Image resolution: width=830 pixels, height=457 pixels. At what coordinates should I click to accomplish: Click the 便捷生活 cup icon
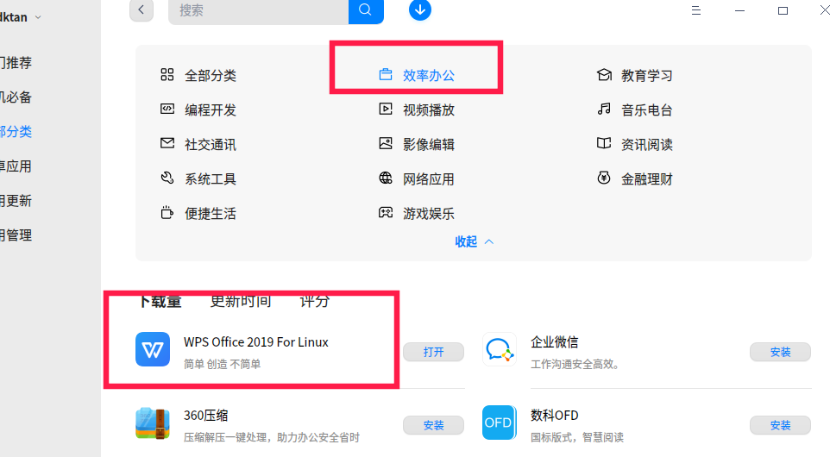(x=167, y=213)
